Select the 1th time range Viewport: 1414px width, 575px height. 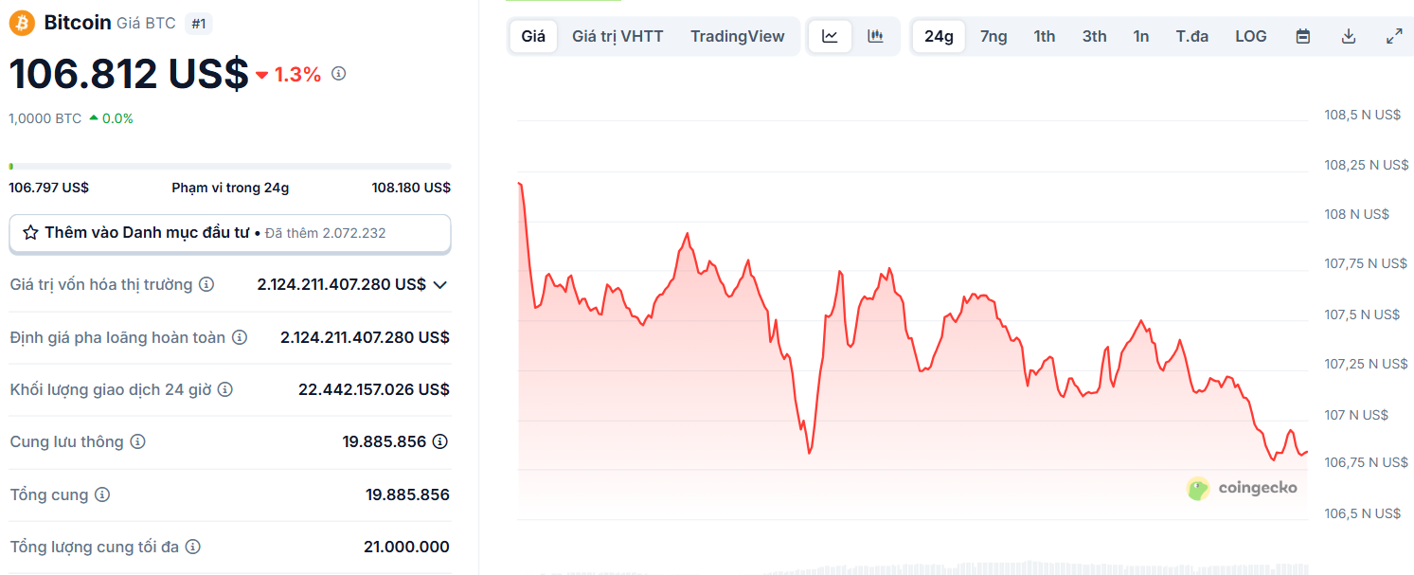pos(1045,36)
